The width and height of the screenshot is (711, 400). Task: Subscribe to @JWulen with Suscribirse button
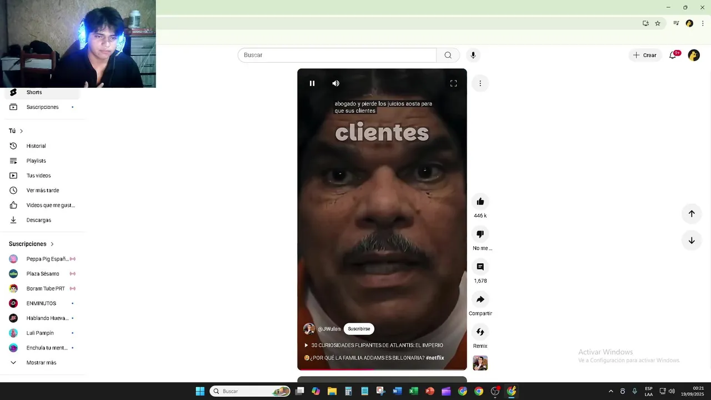[359, 329]
